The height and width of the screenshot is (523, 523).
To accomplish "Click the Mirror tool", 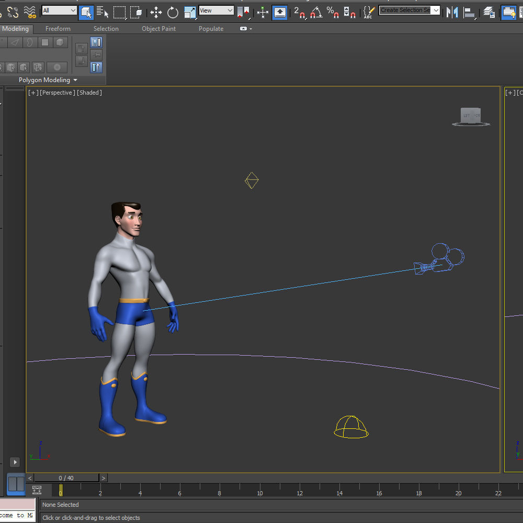I will (452, 13).
